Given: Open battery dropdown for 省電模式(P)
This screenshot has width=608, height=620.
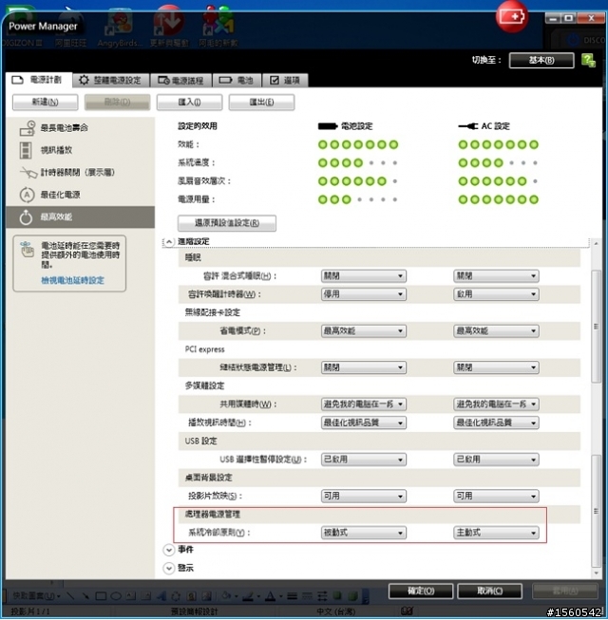Looking at the screenshot, I should click(364, 331).
